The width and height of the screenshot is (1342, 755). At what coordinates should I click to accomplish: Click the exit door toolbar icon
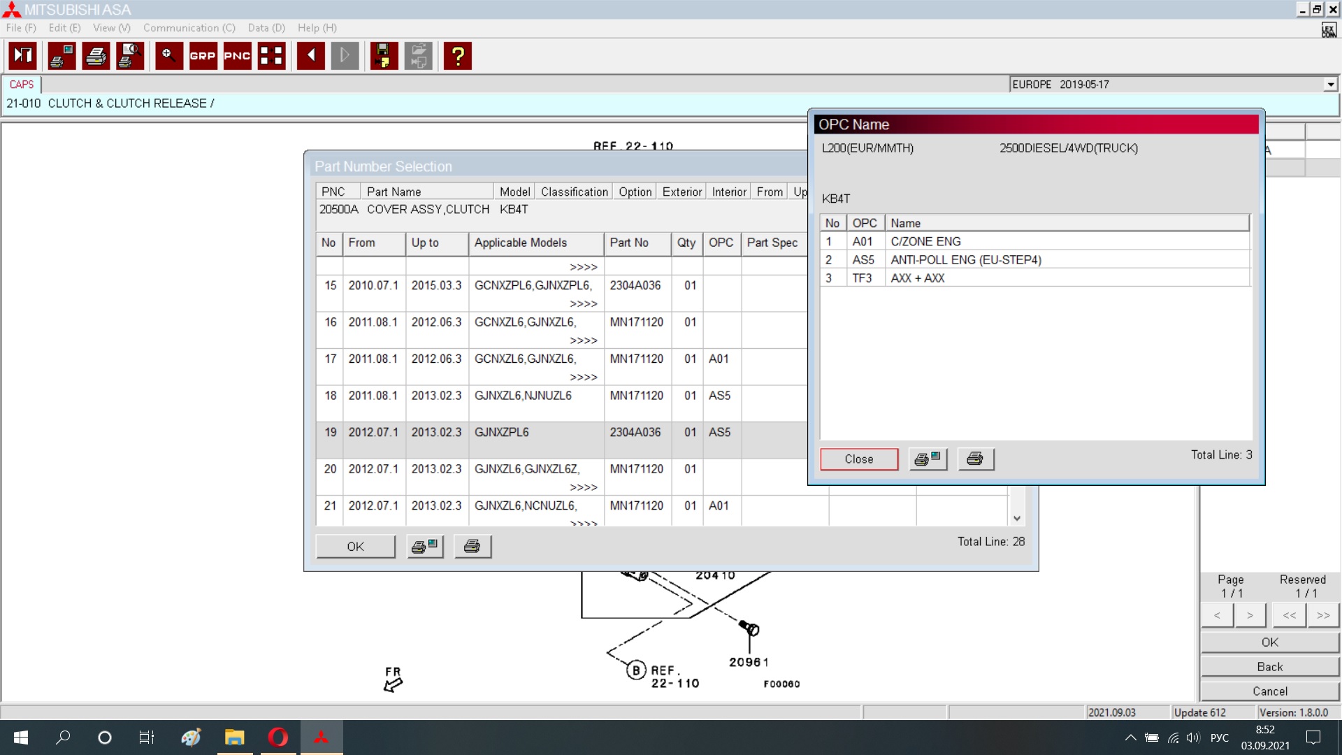click(22, 56)
